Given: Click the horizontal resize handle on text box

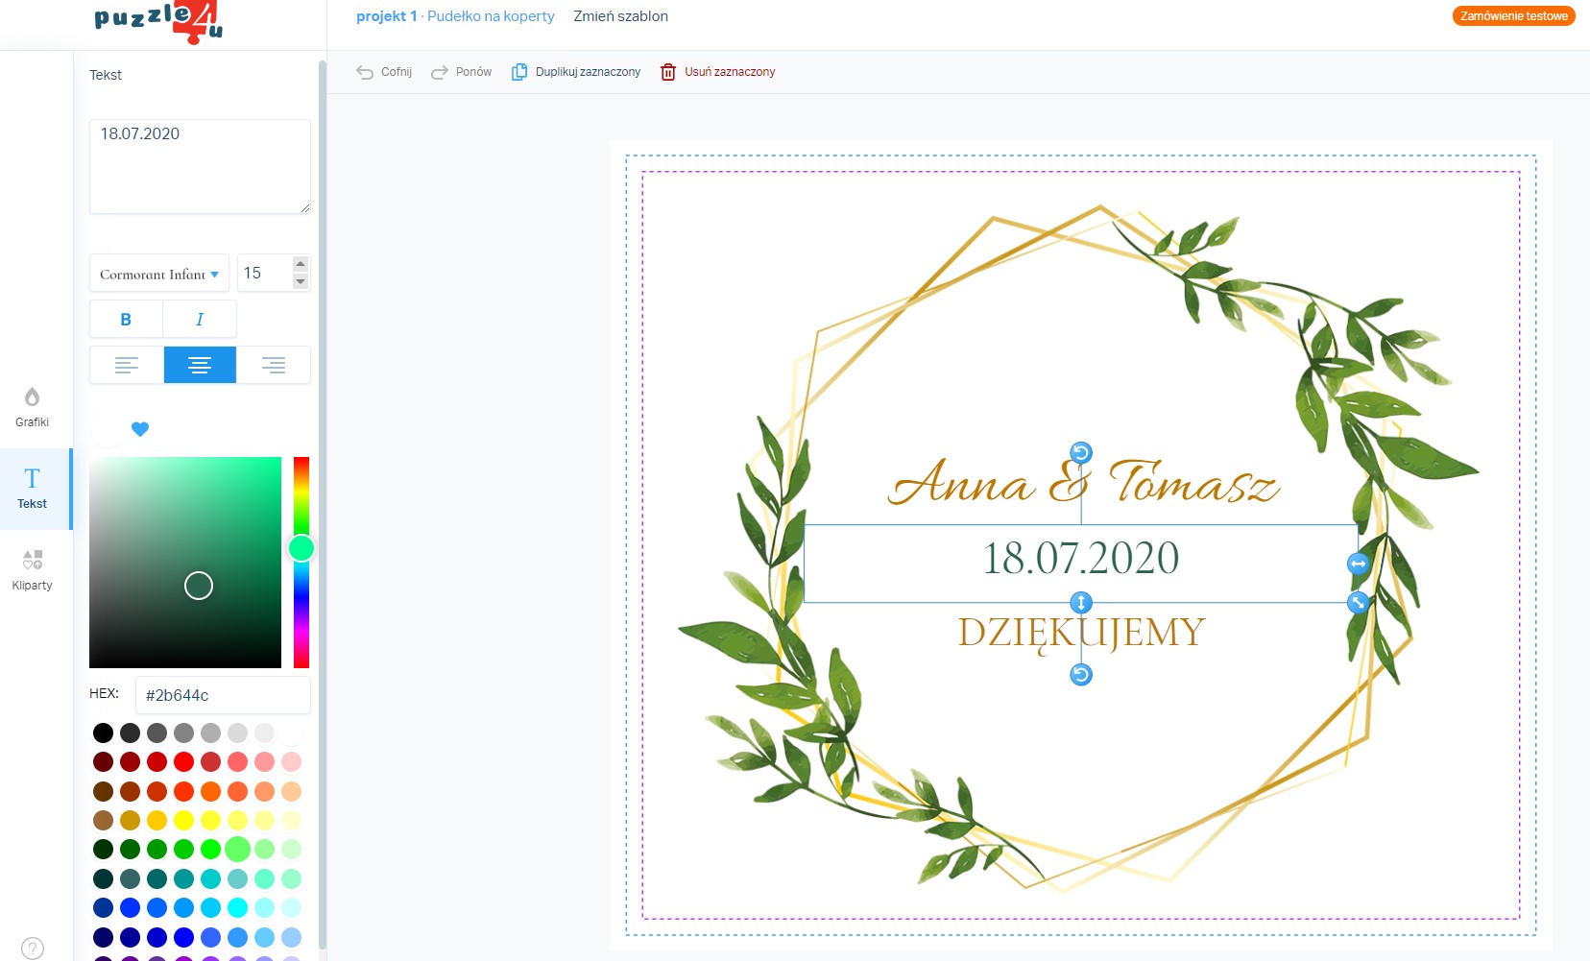Looking at the screenshot, I should [1358, 565].
